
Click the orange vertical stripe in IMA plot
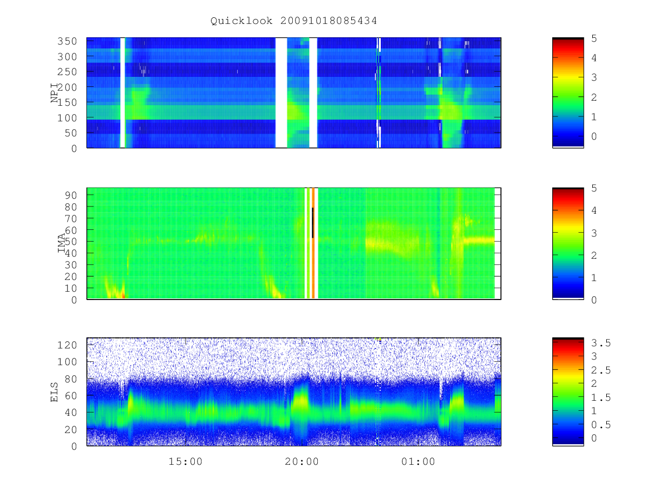[x=313, y=244]
